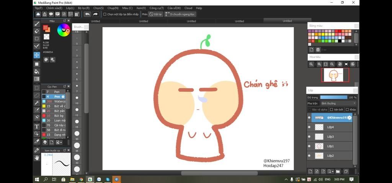This screenshot has height=183, width=392.
Task: Select the Lớp4 layer row
Action: 332,127
